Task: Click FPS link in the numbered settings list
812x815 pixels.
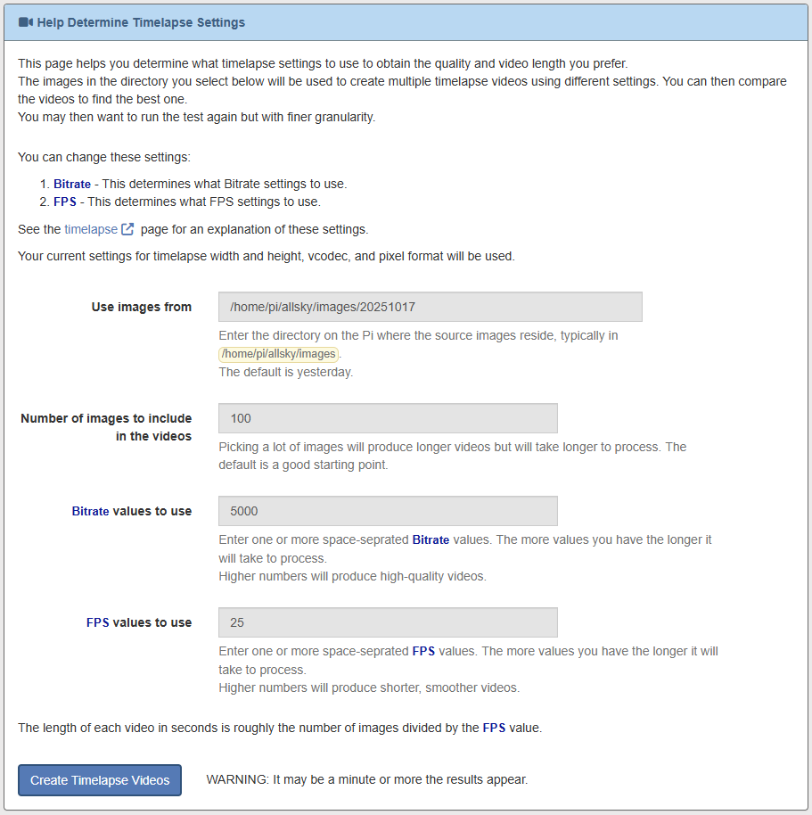Action: pyautogui.click(x=65, y=202)
